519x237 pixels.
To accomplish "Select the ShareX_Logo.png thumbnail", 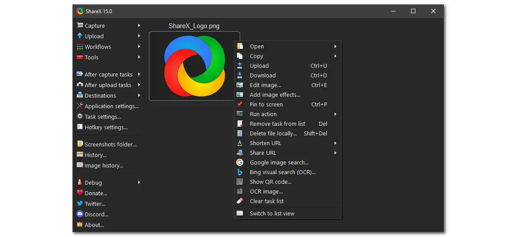I will click(x=194, y=66).
